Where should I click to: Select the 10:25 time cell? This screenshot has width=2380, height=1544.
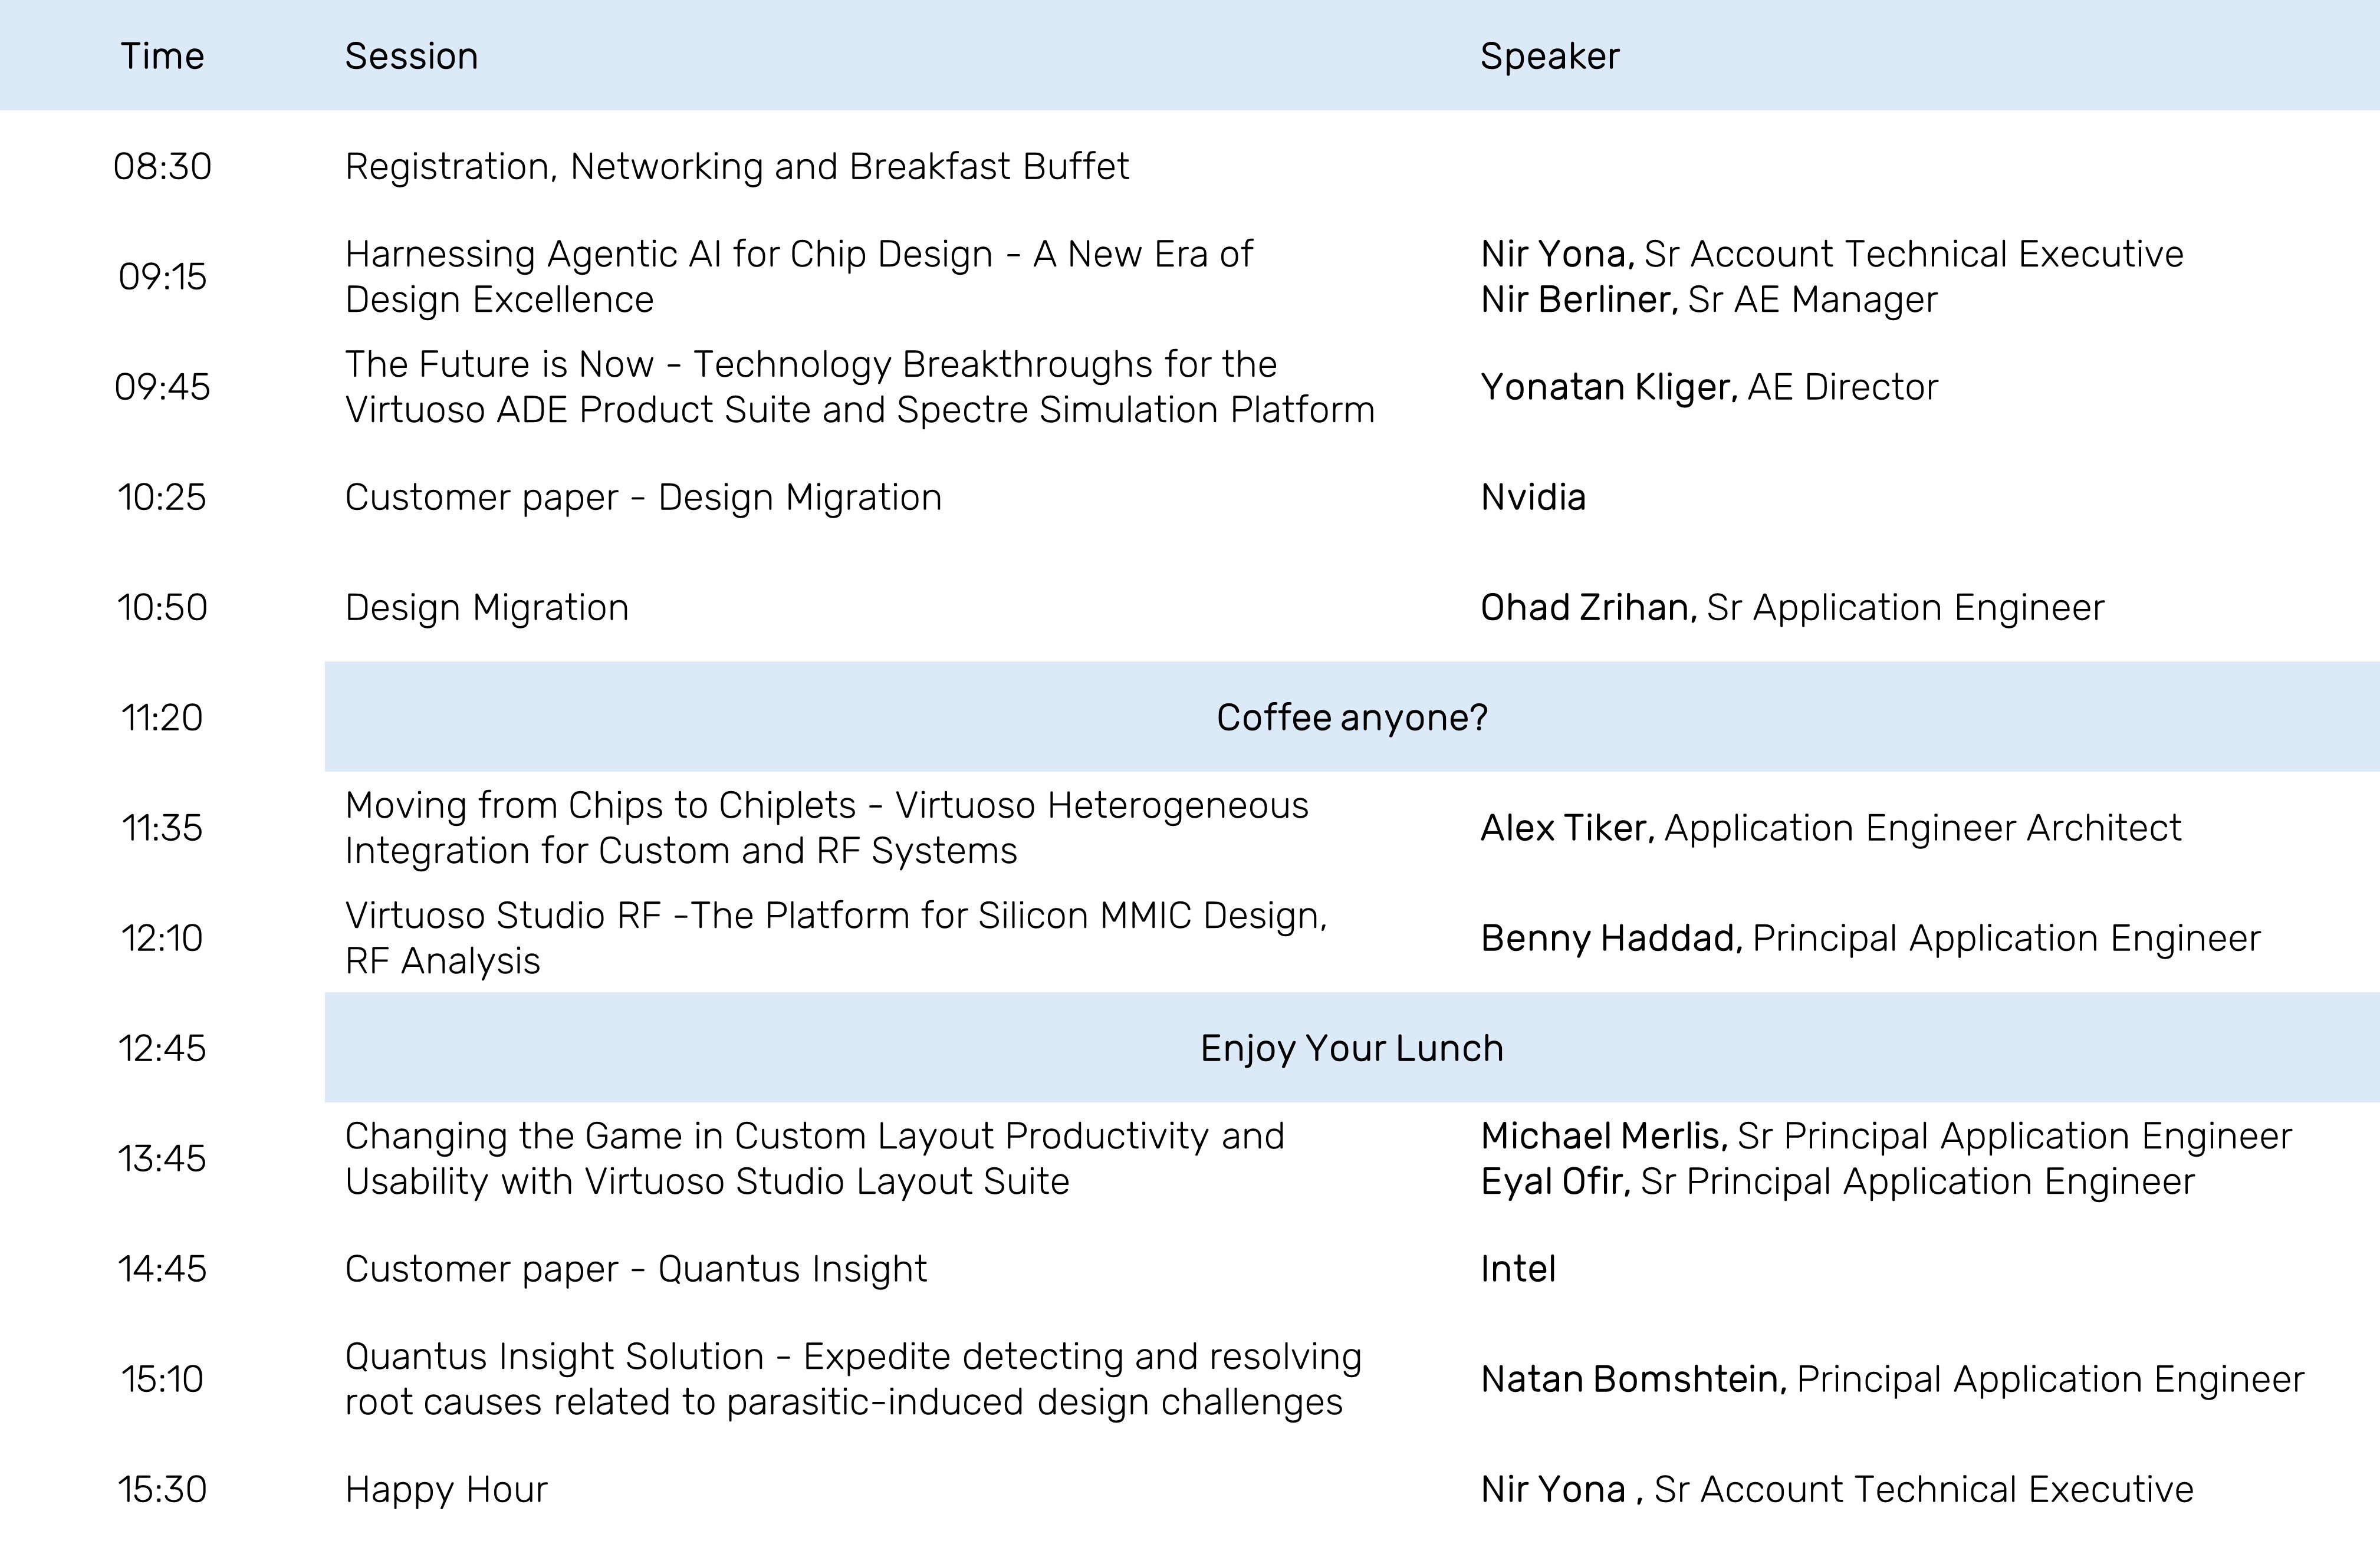pyautogui.click(x=162, y=497)
